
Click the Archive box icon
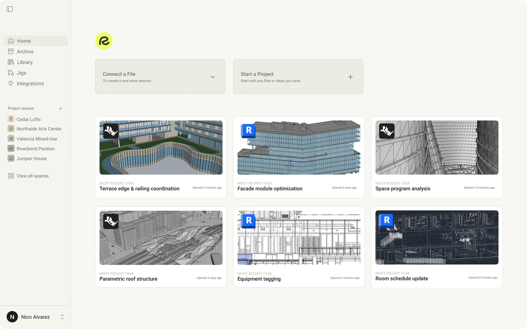11,51
